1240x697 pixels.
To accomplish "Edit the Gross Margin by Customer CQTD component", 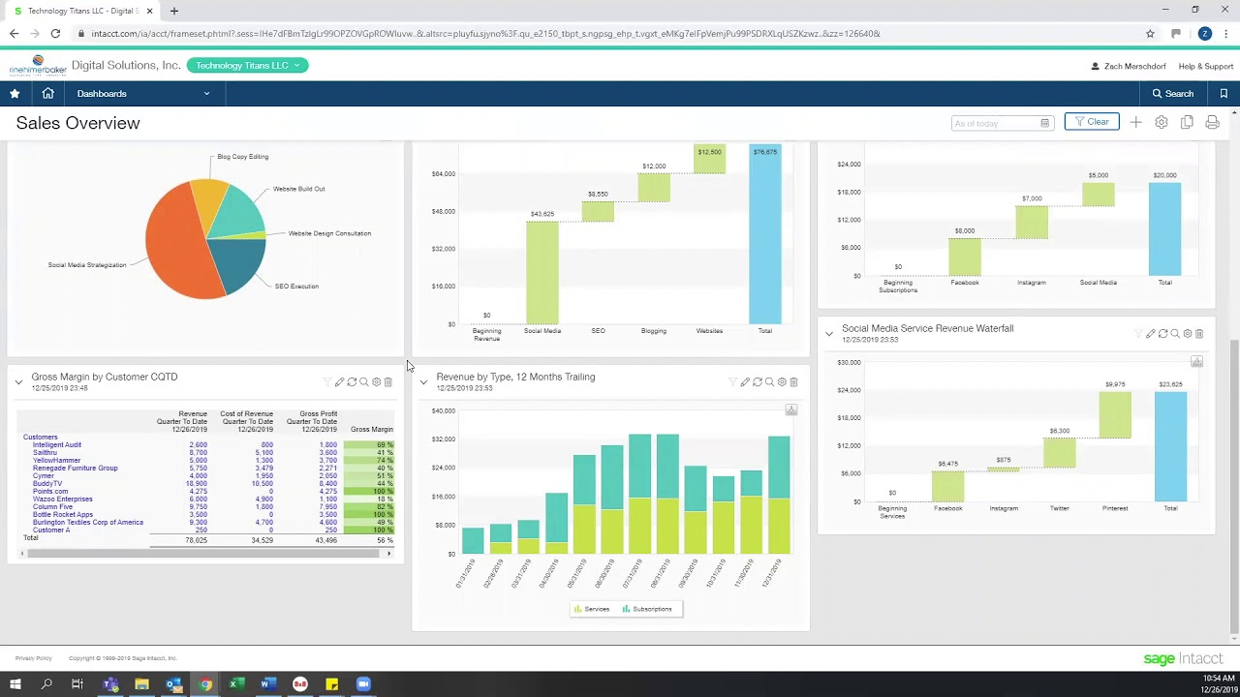I will [339, 381].
